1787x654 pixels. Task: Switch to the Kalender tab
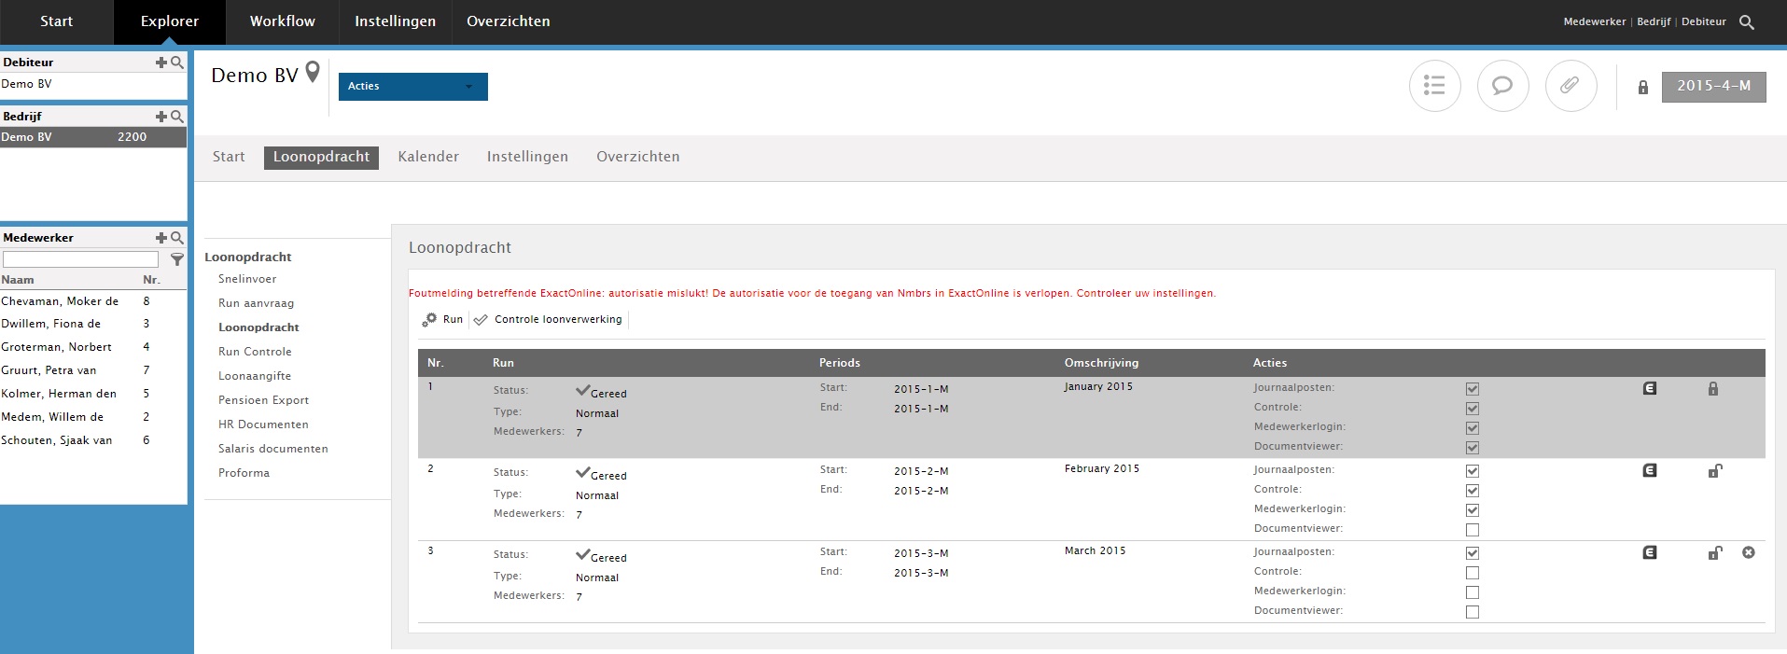(428, 157)
